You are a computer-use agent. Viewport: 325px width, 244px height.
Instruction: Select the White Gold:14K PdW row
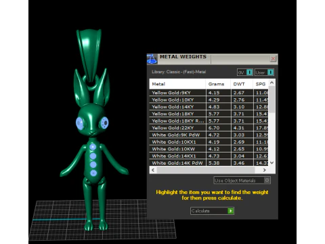pyautogui.click(x=209, y=163)
